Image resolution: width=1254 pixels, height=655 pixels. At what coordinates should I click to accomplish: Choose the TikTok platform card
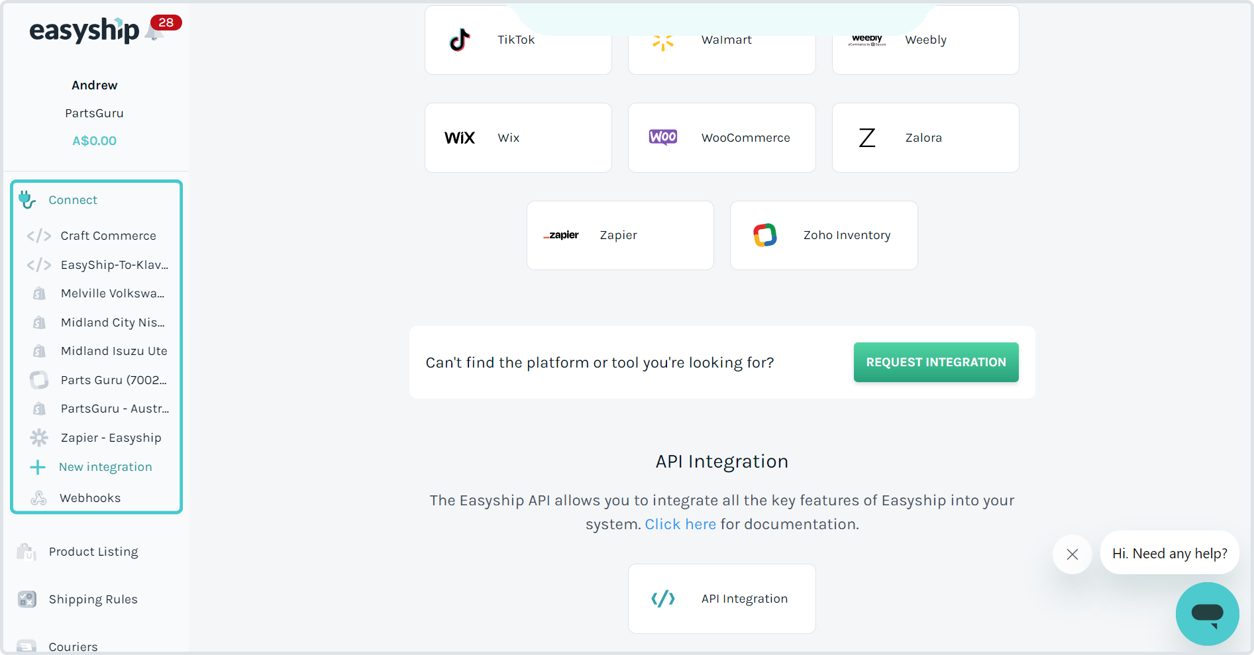(x=518, y=40)
